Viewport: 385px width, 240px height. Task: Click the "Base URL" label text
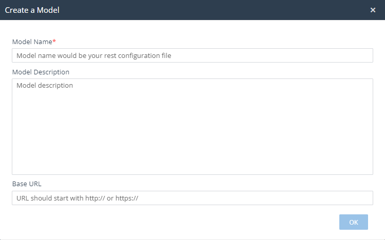tap(26, 183)
